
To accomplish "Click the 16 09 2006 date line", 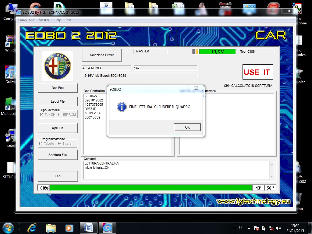I will pyautogui.click(x=93, y=113).
